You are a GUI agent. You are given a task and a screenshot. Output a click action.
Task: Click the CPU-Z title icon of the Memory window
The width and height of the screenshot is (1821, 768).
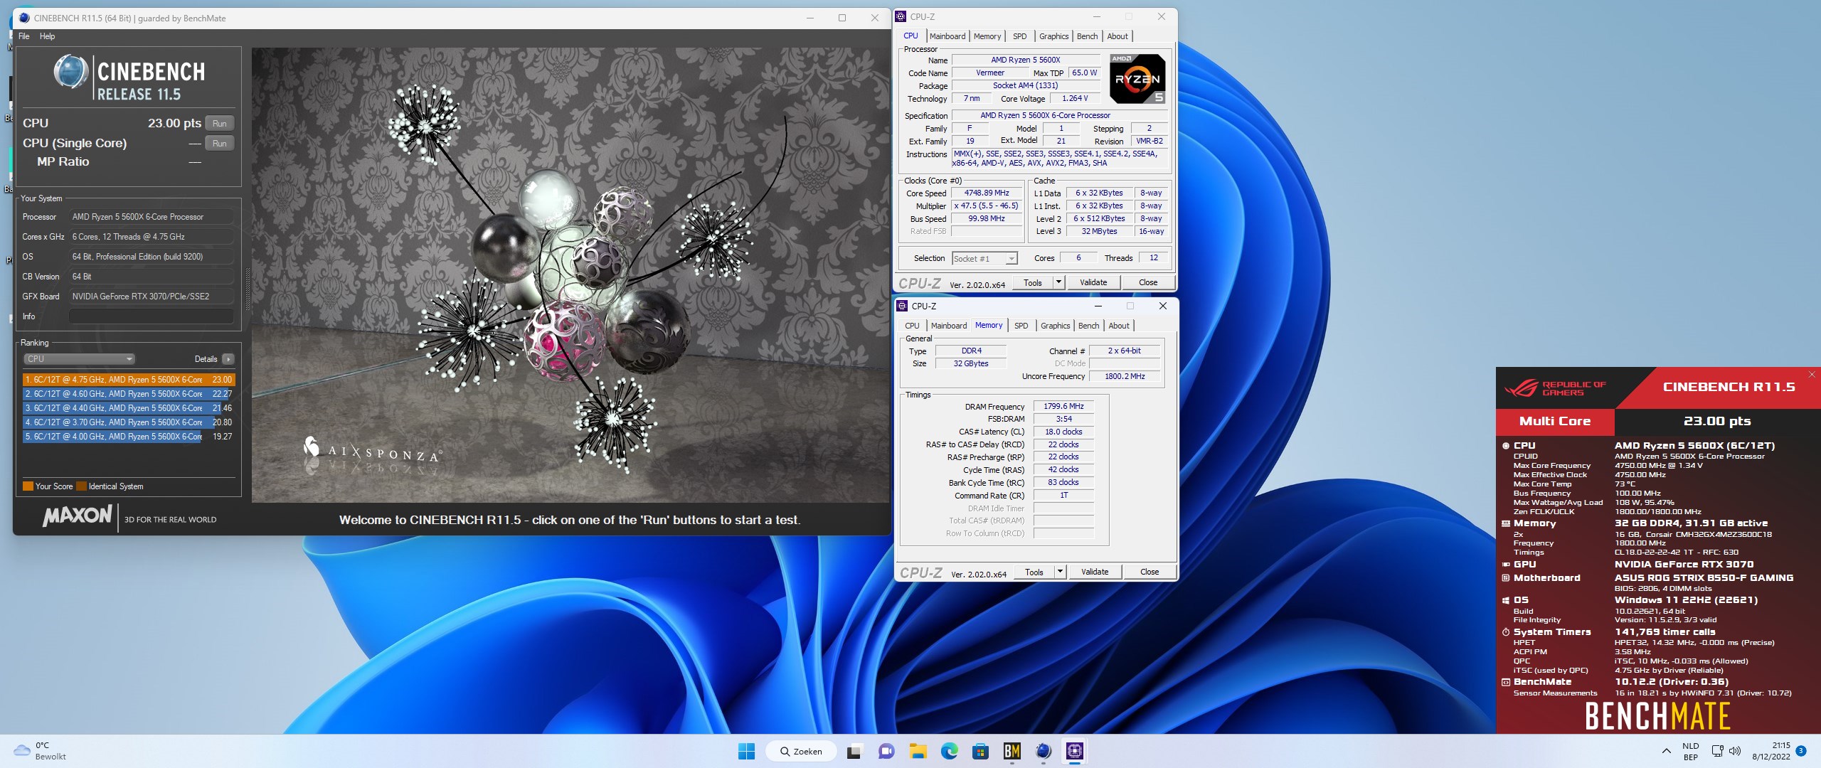click(x=903, y=306)
